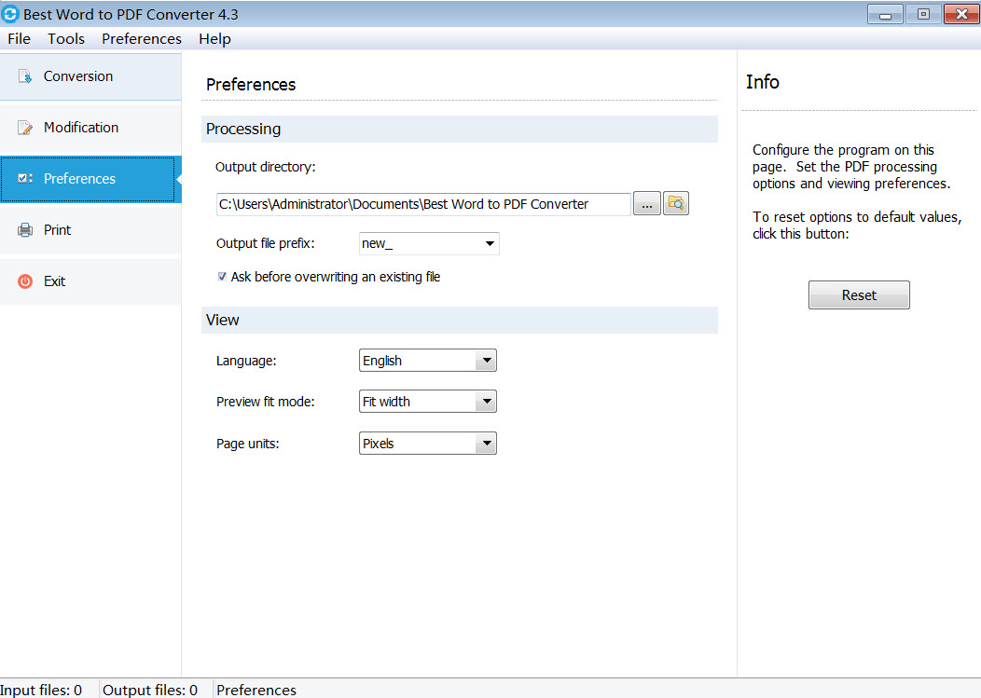Image resolution: width=981 pixels, height=698 pixels.
Task: Click the 'Output directory:' label
Action: tap(265, 167)
